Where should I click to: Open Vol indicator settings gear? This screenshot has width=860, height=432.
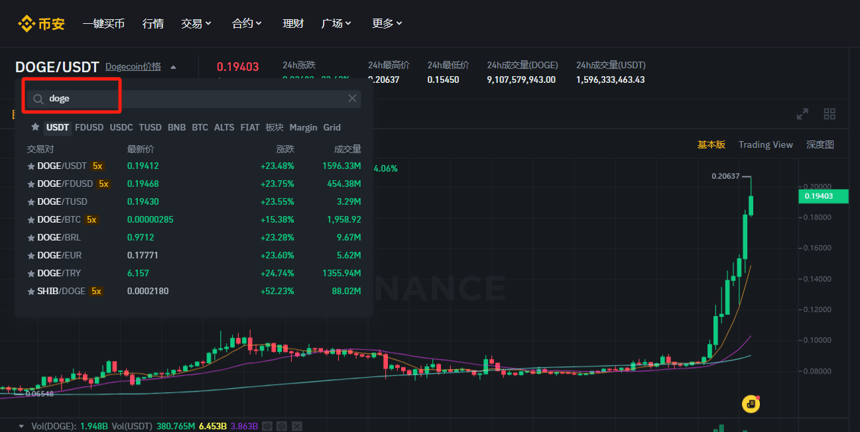(x=282, y=426)
